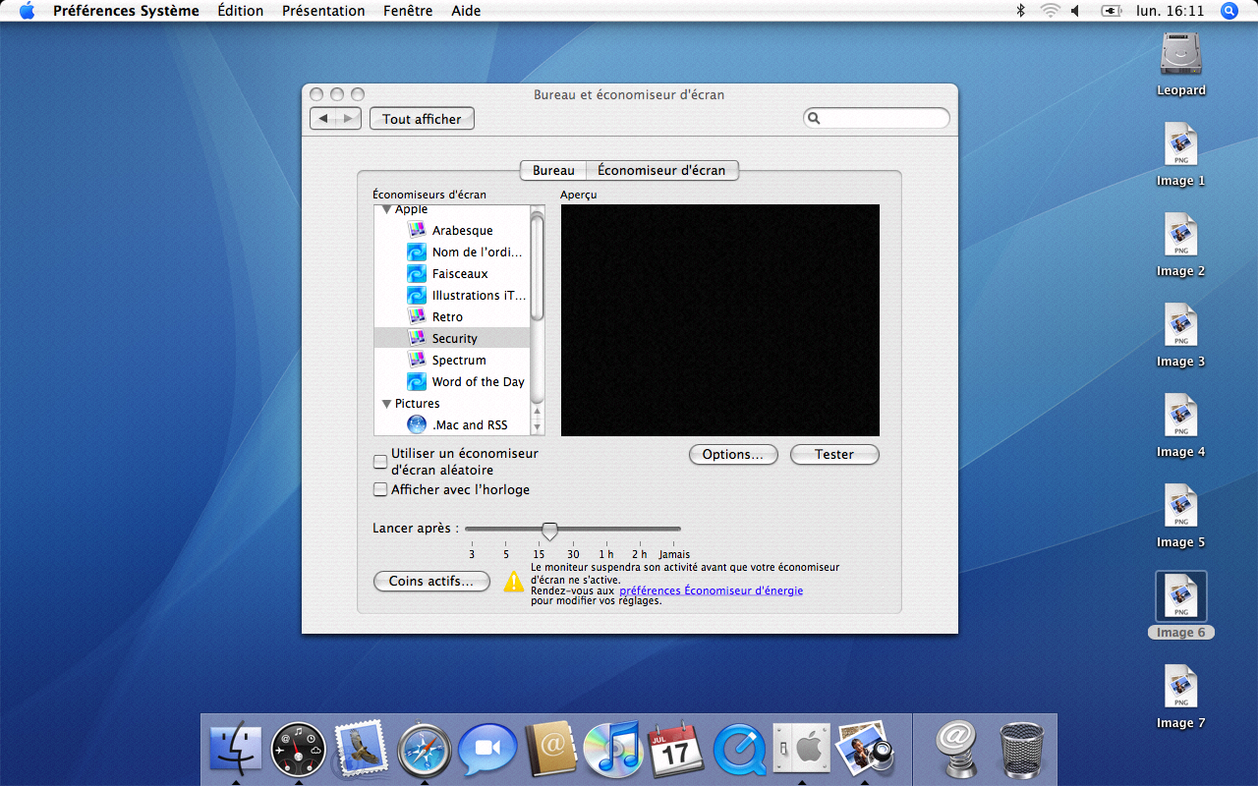Collapse the Apple screen savers group
Screen dimensions: 1258x786
click(386, 209)
